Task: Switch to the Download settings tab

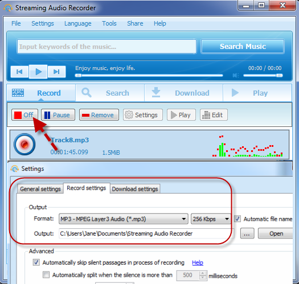Action: click(135, 189)
